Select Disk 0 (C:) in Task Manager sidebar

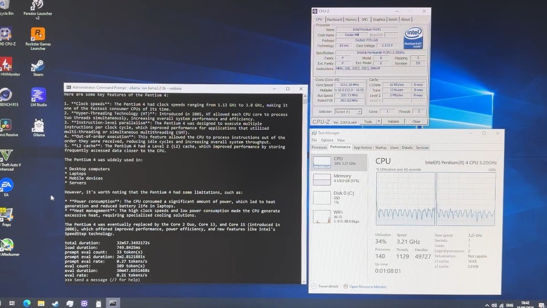tap(339, 197)
